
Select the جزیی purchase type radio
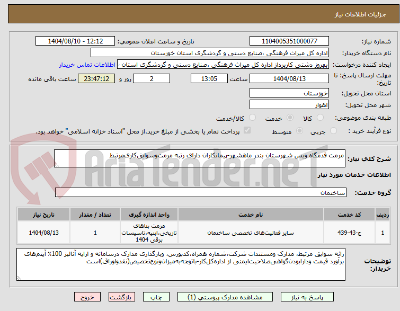pos(333,131)
